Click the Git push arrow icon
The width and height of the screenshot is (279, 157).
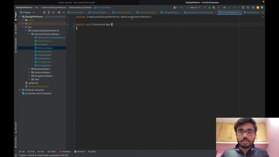[x=238, y=7]
